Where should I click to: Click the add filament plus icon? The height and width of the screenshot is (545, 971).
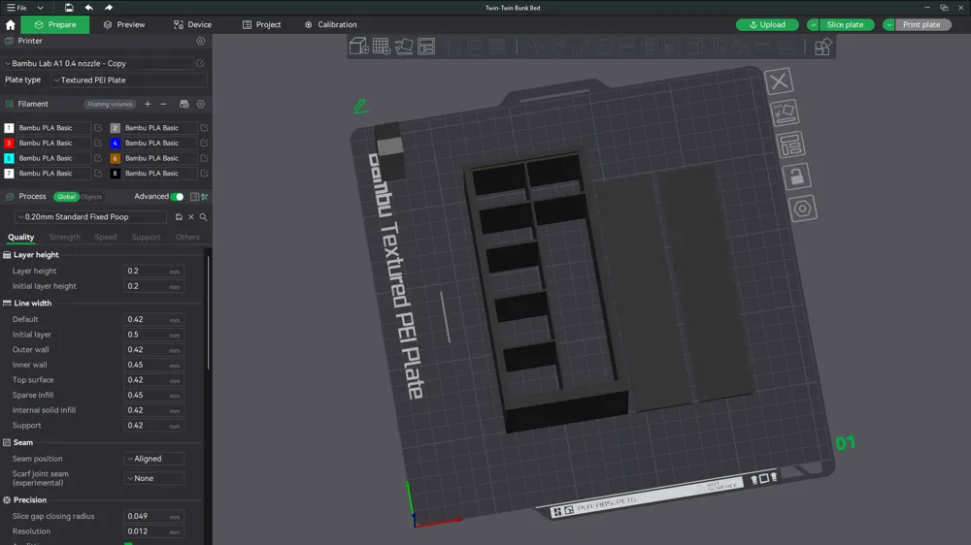[148, 104]
